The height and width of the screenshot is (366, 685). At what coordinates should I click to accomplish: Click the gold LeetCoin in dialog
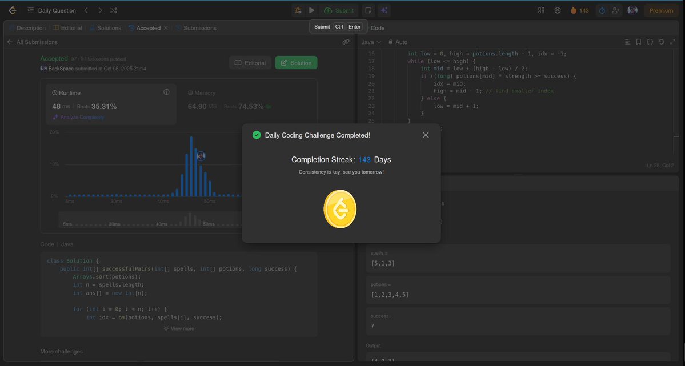(x=340, y=209)
